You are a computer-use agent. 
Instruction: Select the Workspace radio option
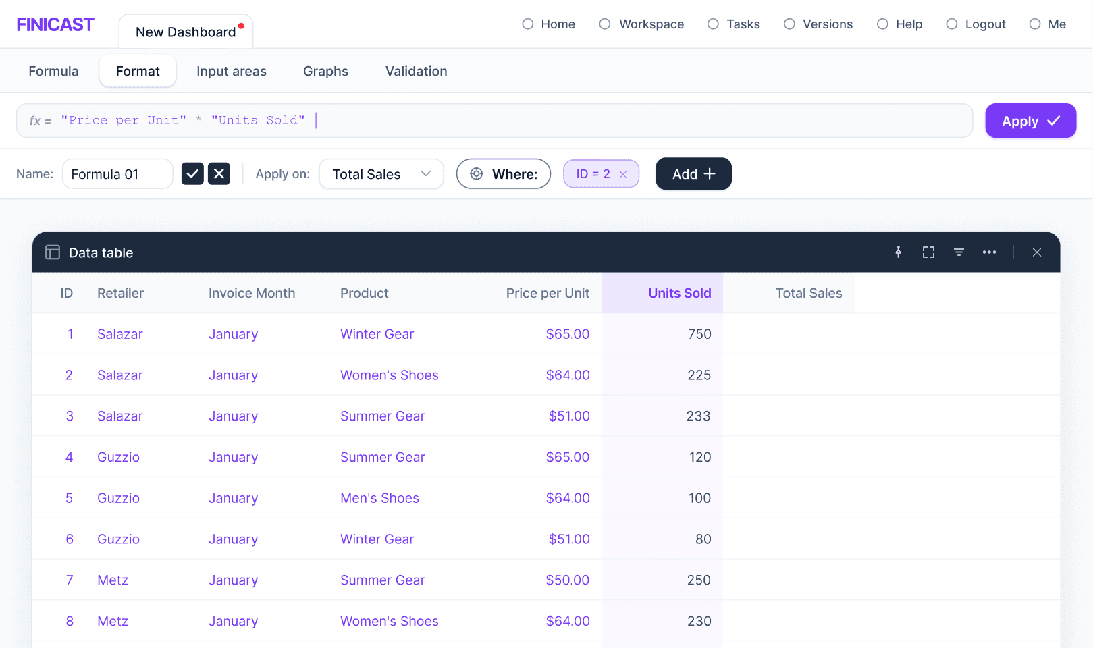[605, 24]
